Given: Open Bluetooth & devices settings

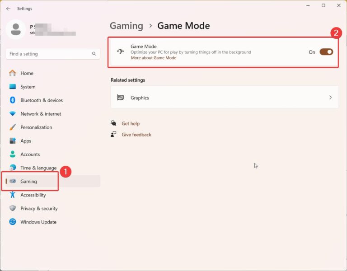Looking at the screenshot, I should [53, 100].
